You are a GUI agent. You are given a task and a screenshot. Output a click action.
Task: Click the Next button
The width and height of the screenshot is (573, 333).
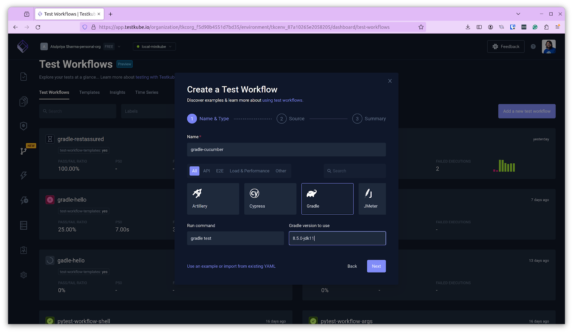pos(376,266)
